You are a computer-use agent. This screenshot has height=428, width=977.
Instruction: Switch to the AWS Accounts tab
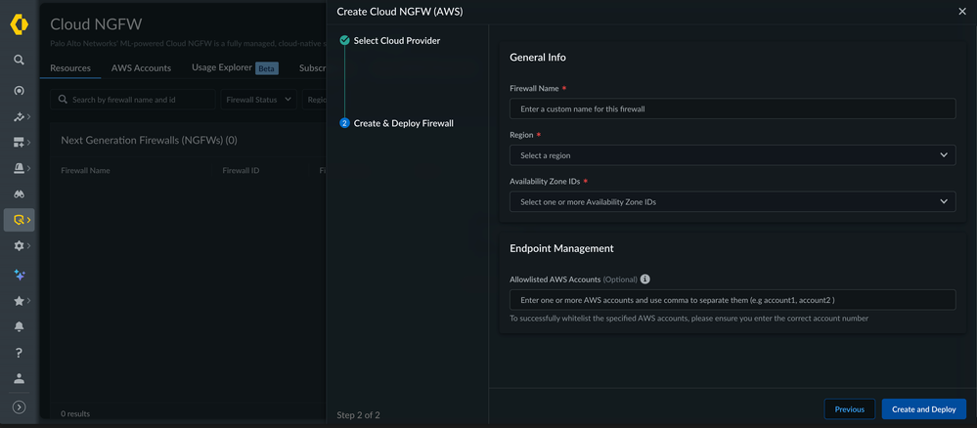pyautogui.click(x=142, y=67)
